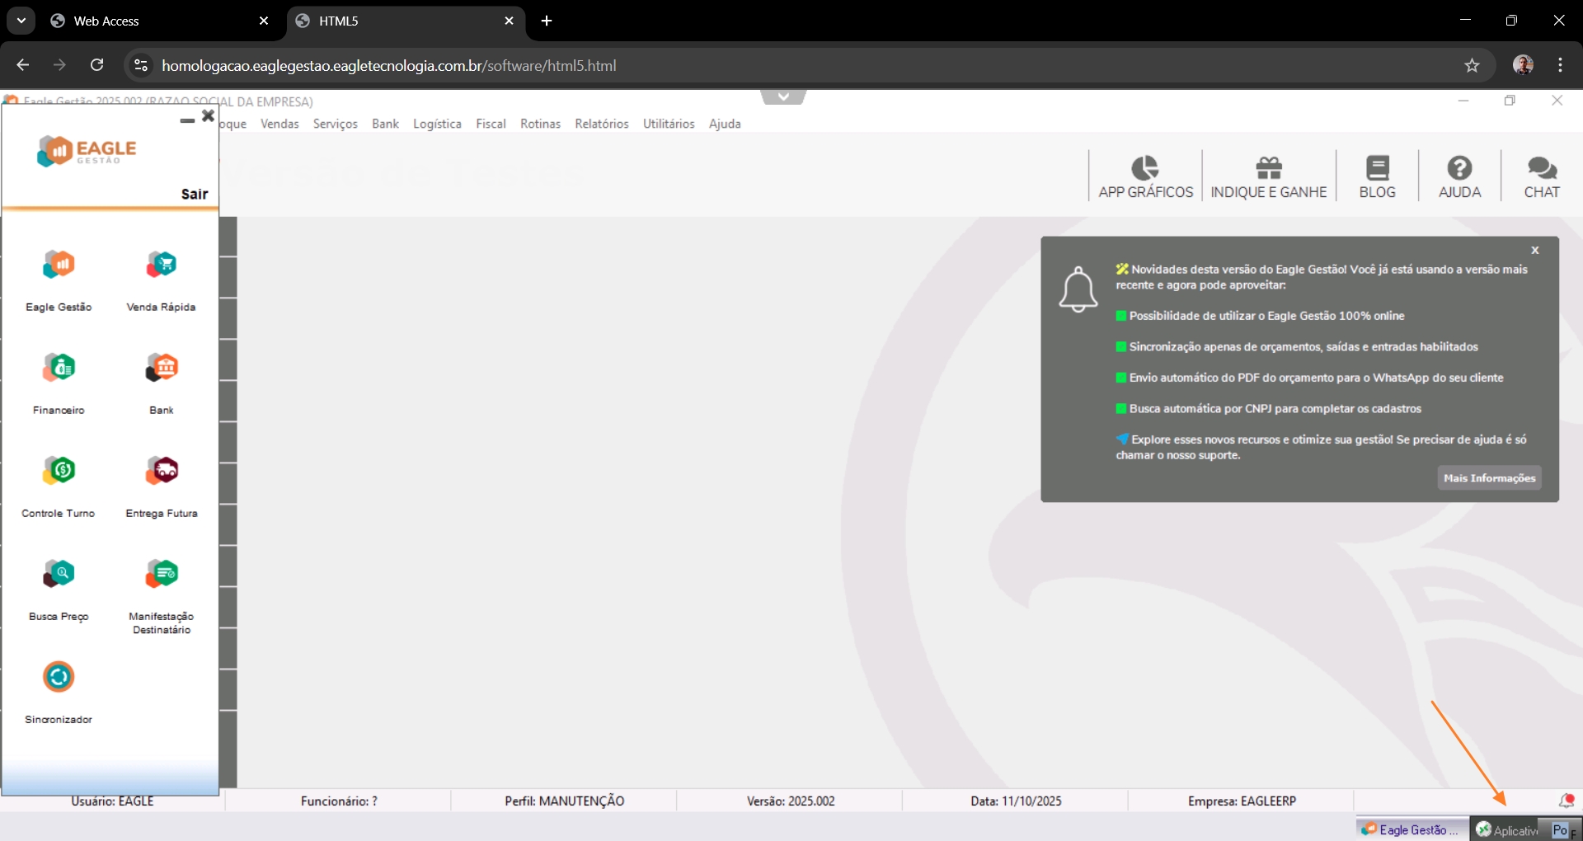Launch Venda Rápida from the launcher

[162, 265]
